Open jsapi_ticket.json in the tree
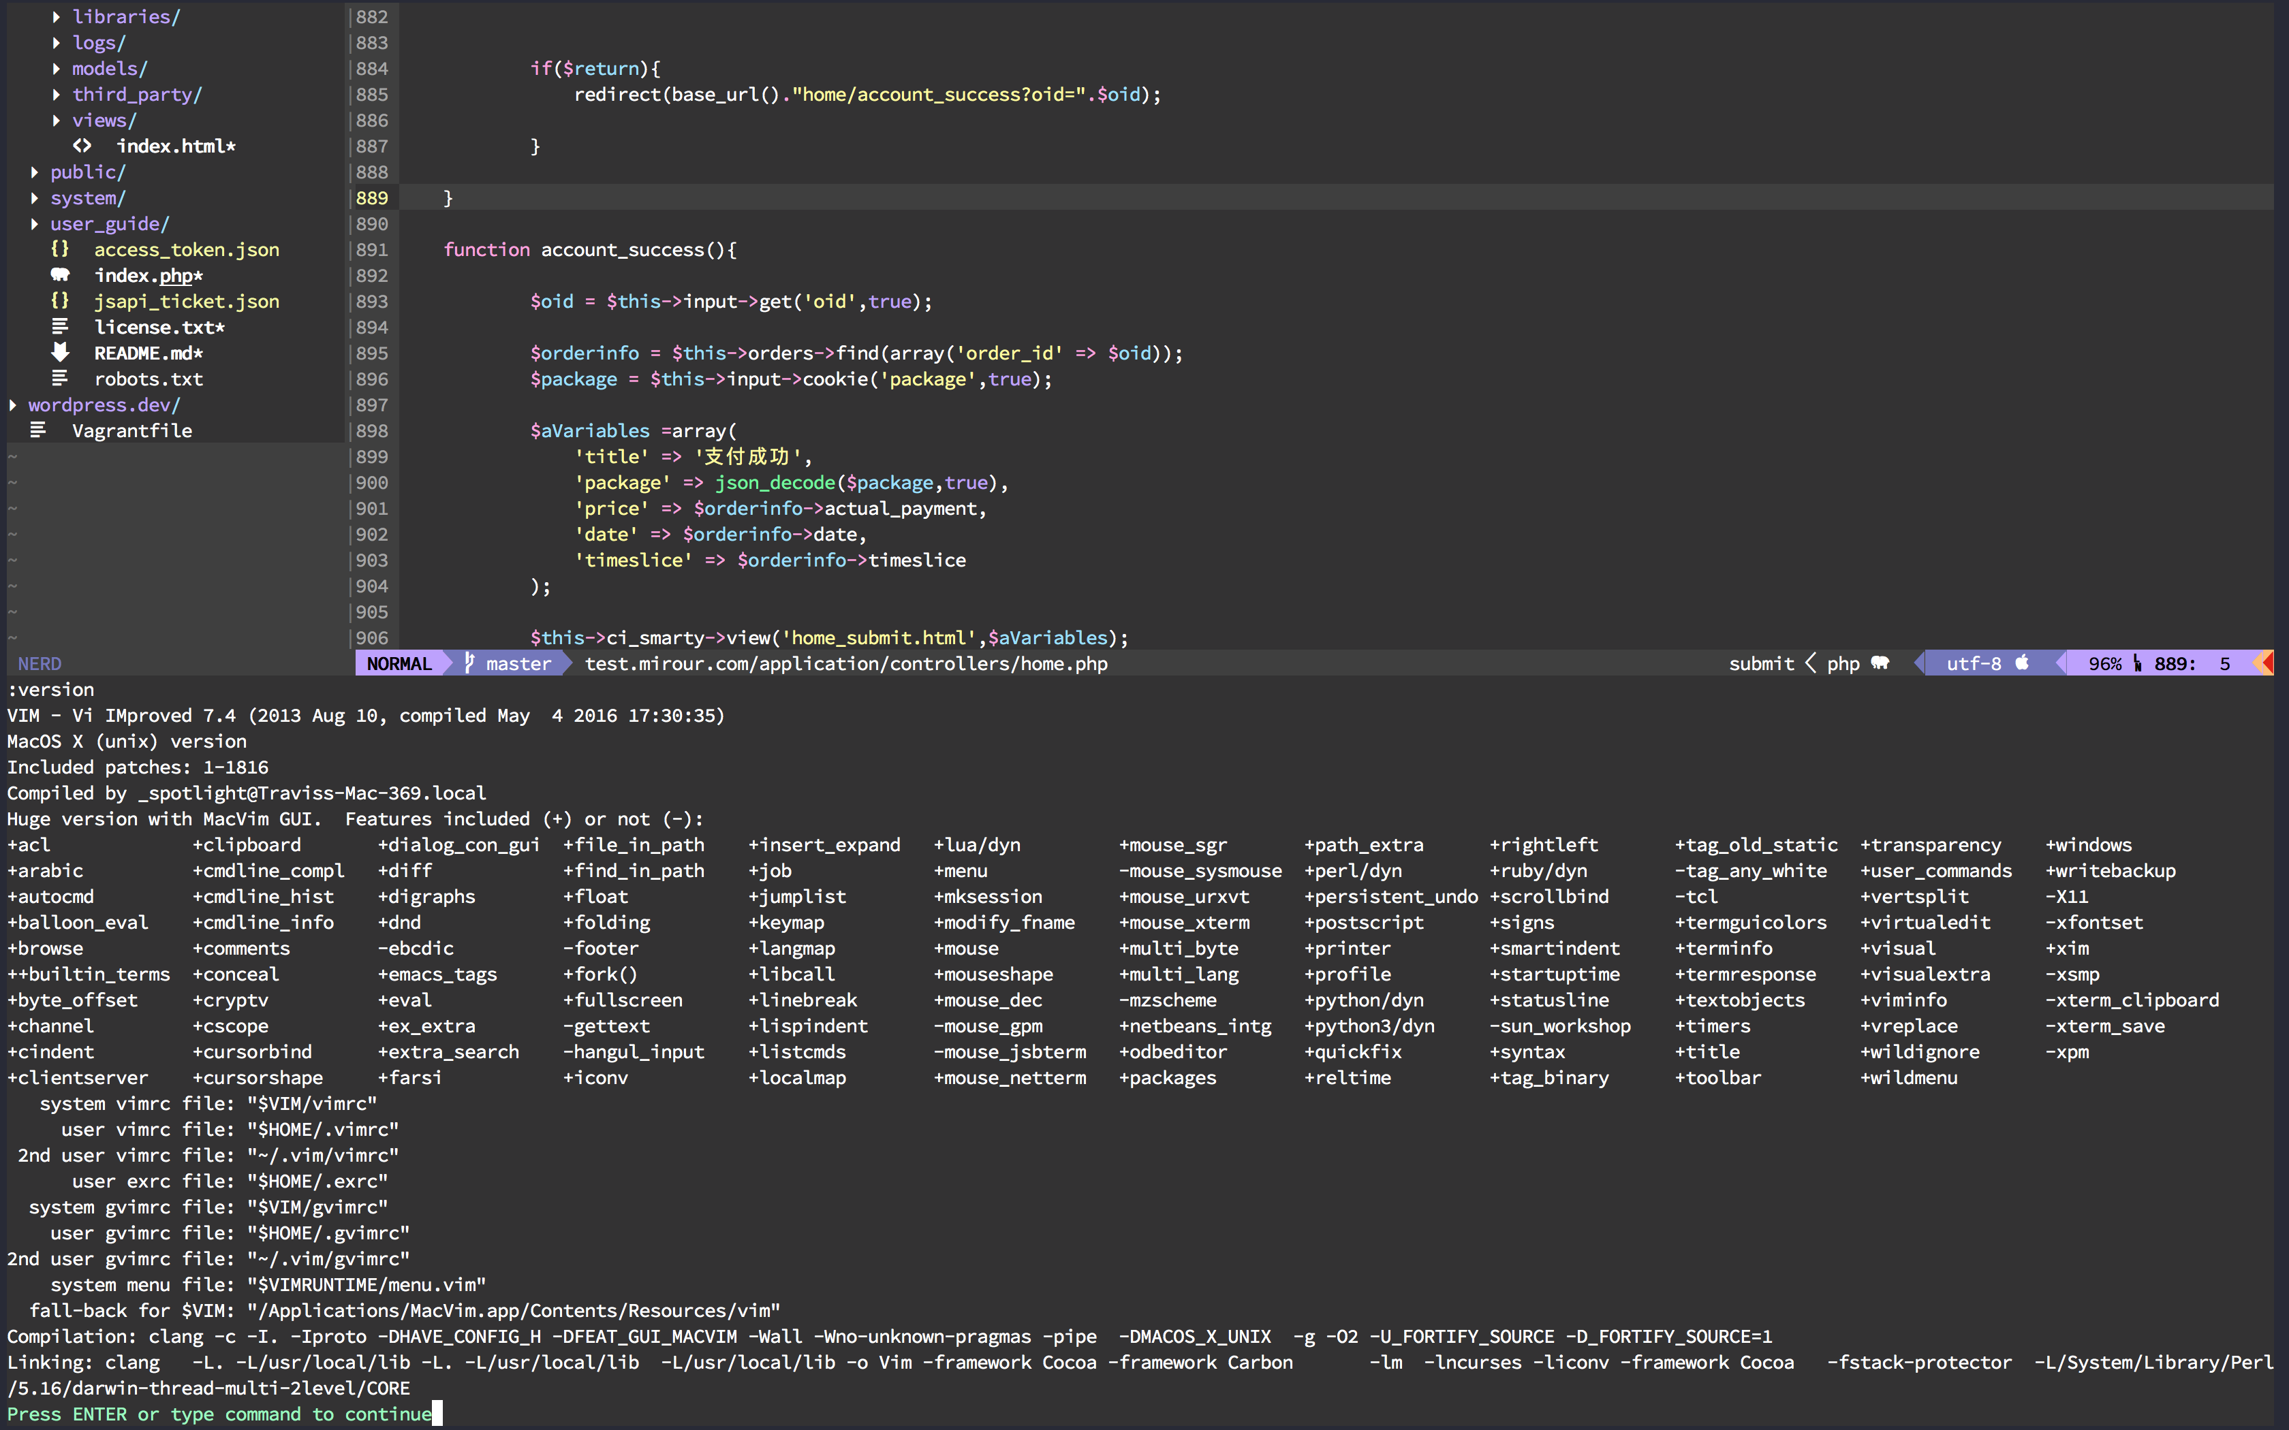The image size is (2289, 1430). pos(187,301)
